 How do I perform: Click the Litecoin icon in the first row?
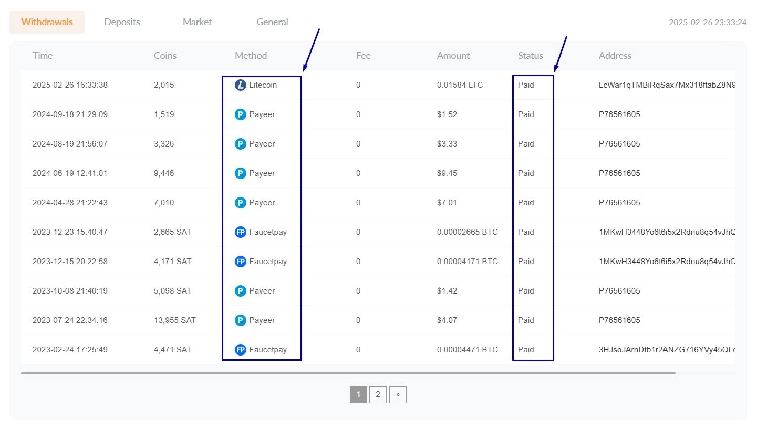click(240, 85)
